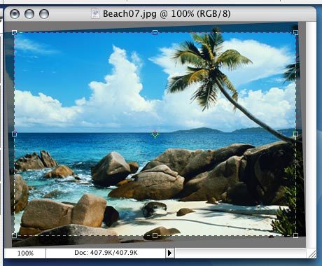
Task: Click the 100% zoom field in status bar
Action: coord(25,253)
